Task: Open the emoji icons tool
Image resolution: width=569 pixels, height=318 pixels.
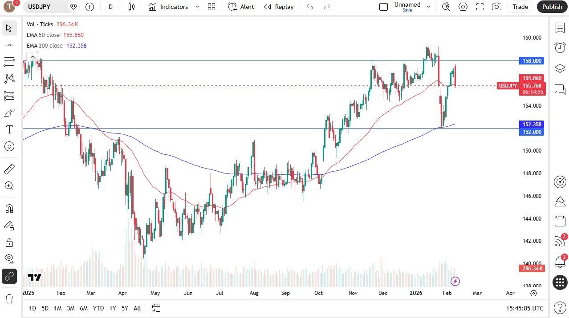Action: tap(9, 146)
